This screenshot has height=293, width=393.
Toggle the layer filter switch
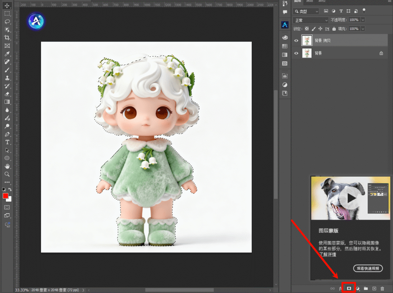point(364,11)
